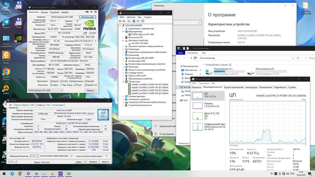The image size is (315, 177).
Task: Toggle the DirectML checkbox
Action: [86, 81]
